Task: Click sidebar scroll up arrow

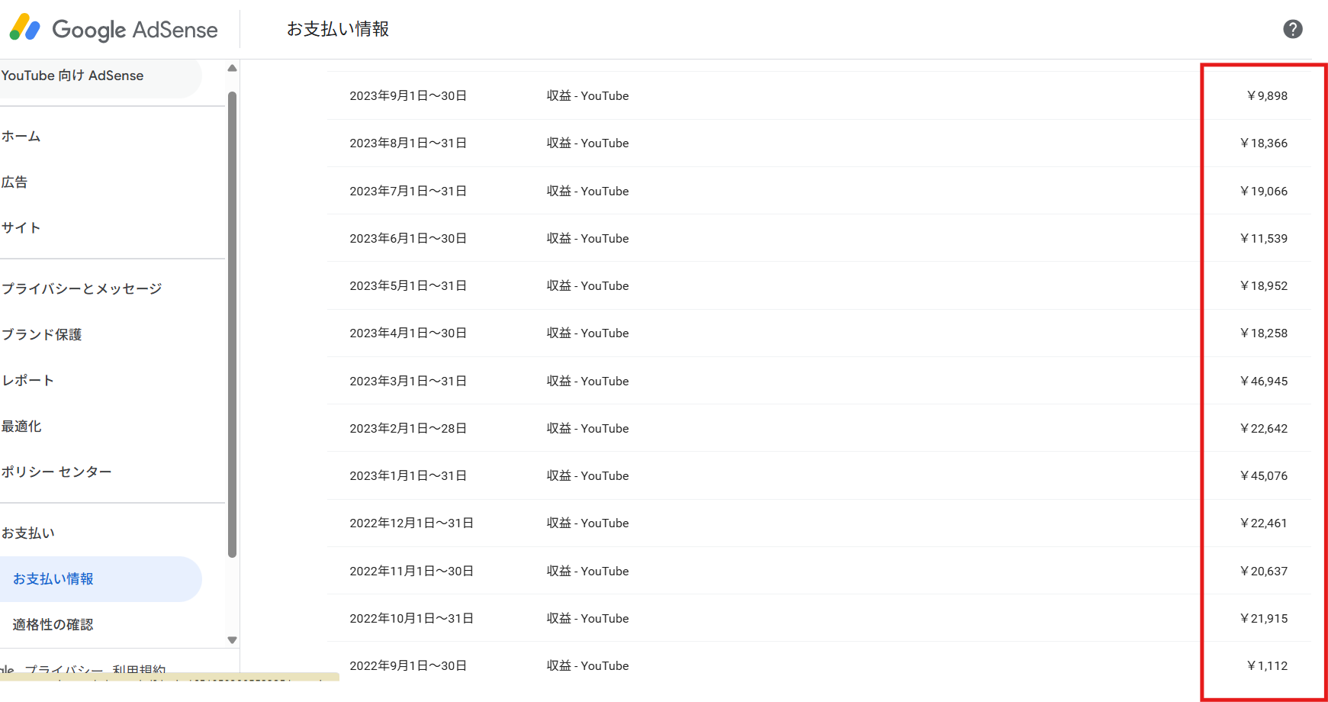Action: (x=232, y=69)
